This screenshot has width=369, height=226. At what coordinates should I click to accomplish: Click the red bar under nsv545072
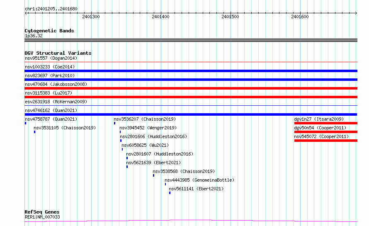pos(326,141)
